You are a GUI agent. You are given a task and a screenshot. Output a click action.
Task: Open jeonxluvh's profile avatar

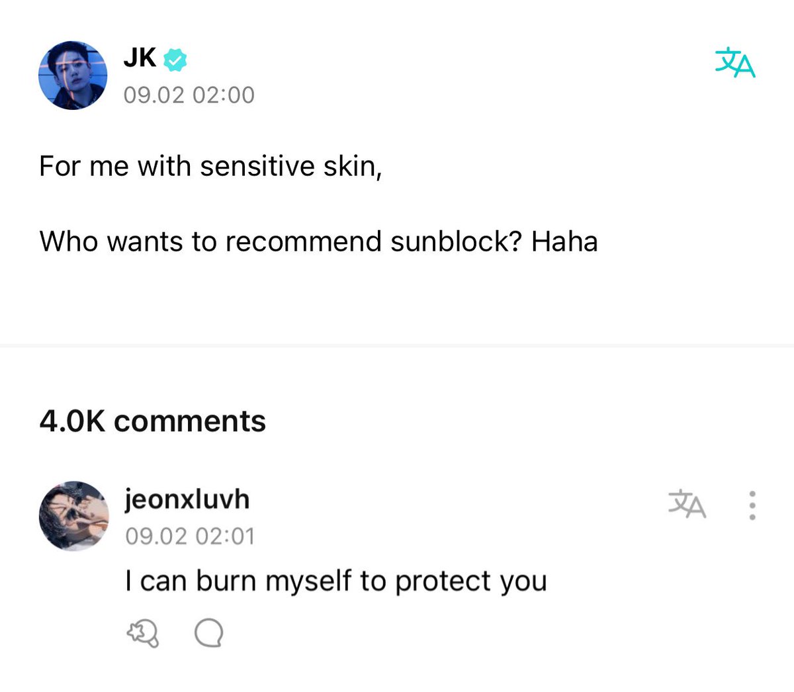tap(73, 516)
